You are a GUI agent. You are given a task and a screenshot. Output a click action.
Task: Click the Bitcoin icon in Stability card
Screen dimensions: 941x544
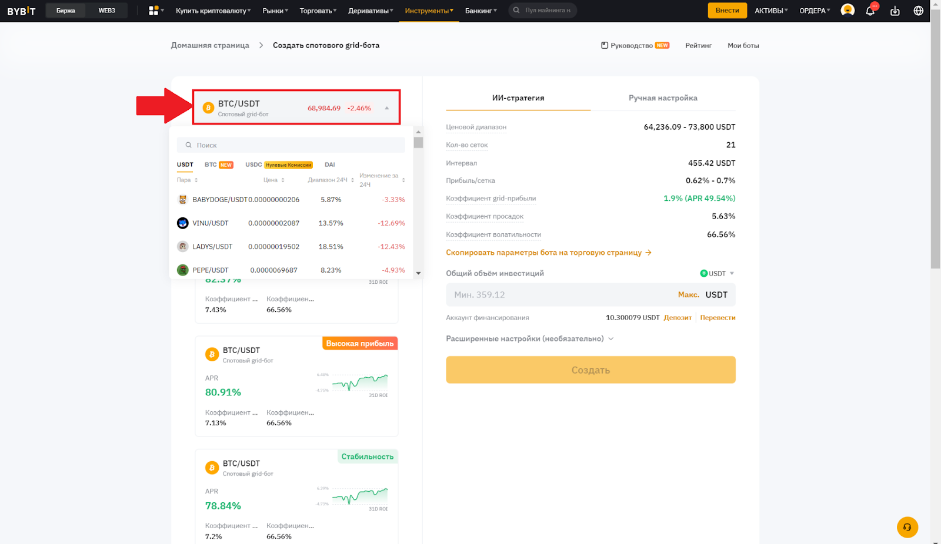click(212, 468)
